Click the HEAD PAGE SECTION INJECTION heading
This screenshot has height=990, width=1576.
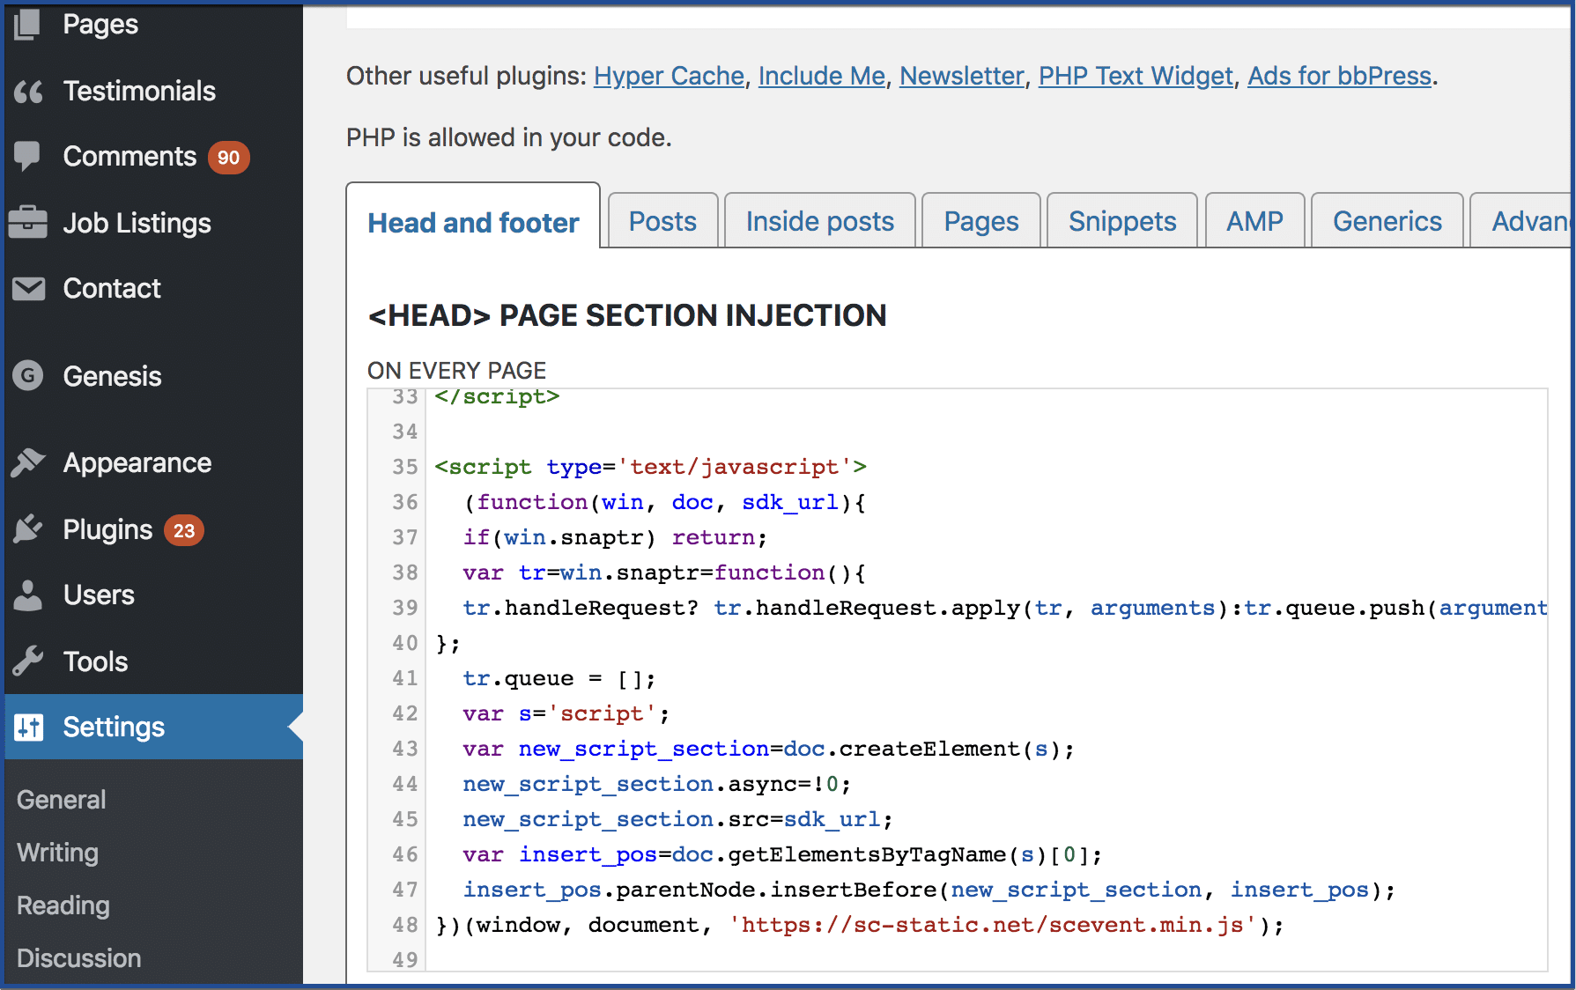tap(627, 315)
